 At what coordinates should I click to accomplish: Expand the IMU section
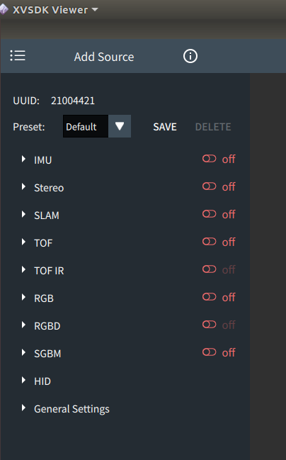coord(23,159)
